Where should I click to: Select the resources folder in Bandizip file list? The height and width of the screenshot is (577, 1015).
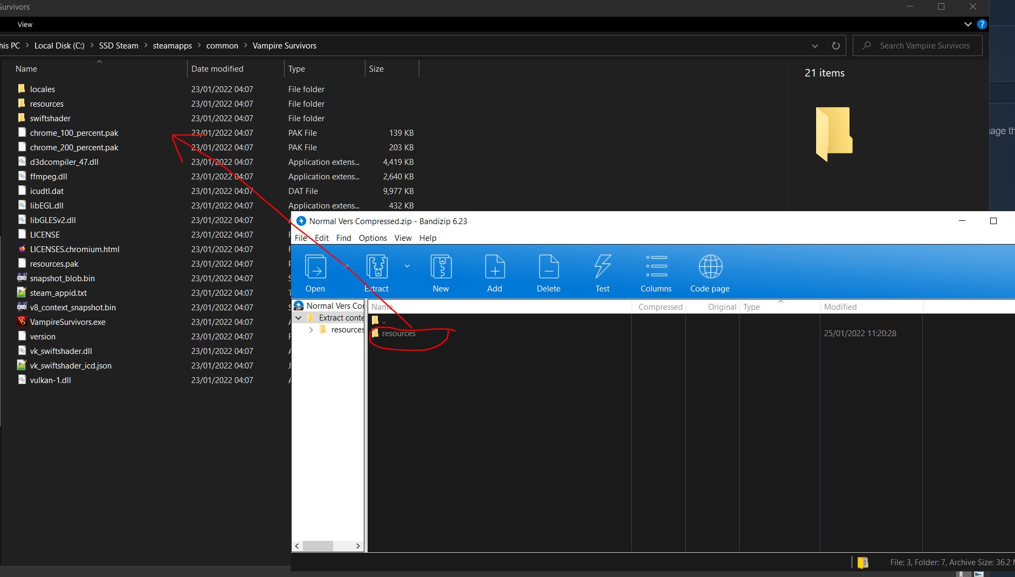399,333
